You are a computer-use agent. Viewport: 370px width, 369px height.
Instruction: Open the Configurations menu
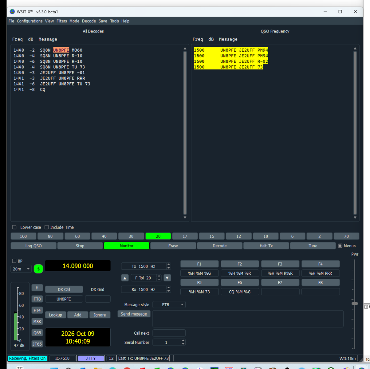(30, 21)
